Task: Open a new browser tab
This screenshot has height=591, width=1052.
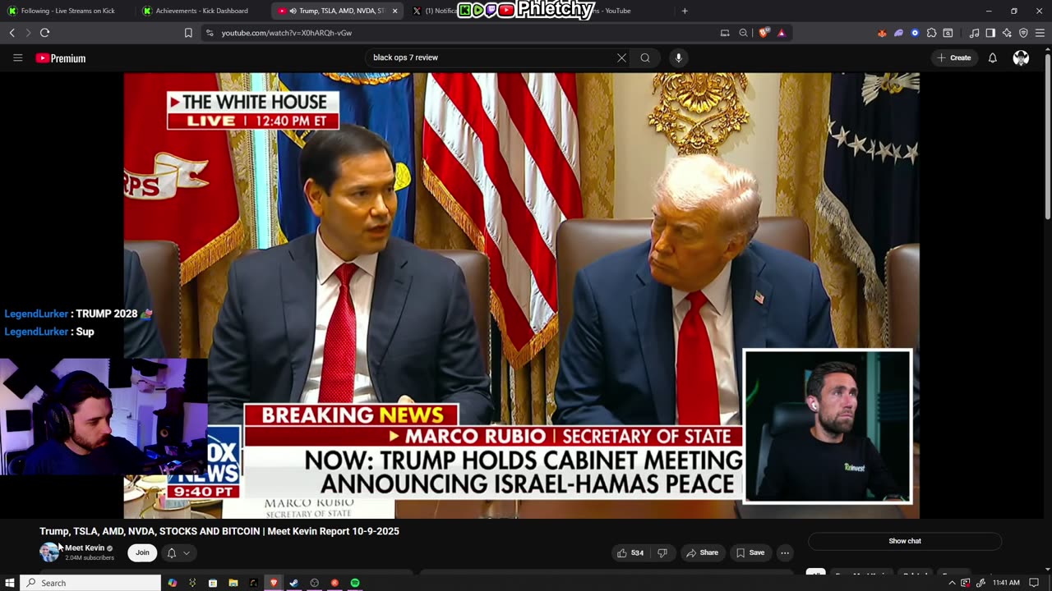Action: pos(685,11)
